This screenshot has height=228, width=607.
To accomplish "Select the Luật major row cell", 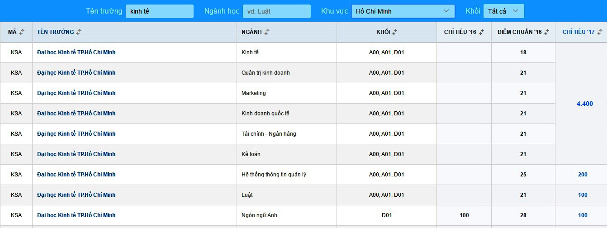I will (247, 195).
